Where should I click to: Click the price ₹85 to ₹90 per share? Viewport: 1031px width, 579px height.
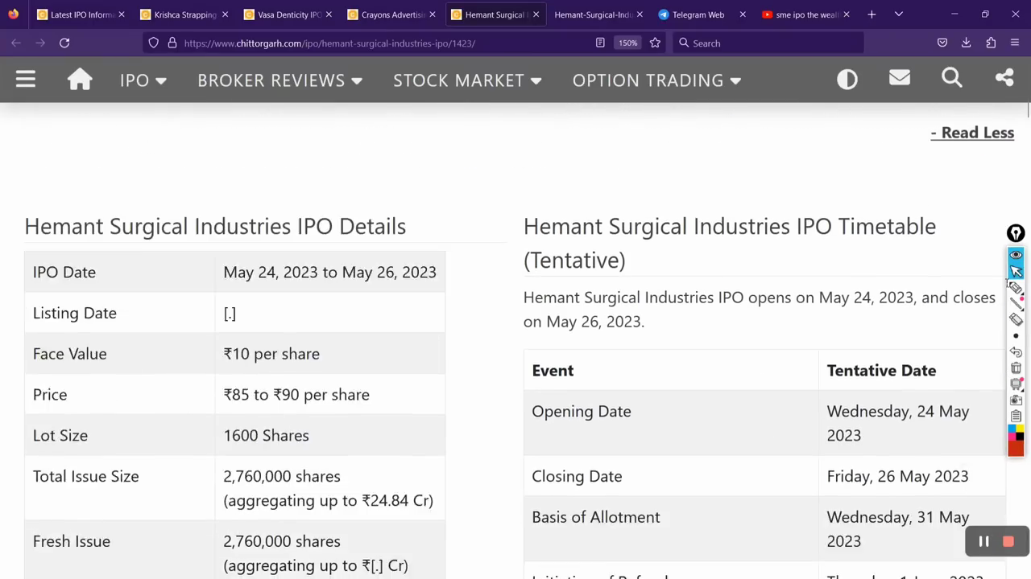[x=296, y=394]
